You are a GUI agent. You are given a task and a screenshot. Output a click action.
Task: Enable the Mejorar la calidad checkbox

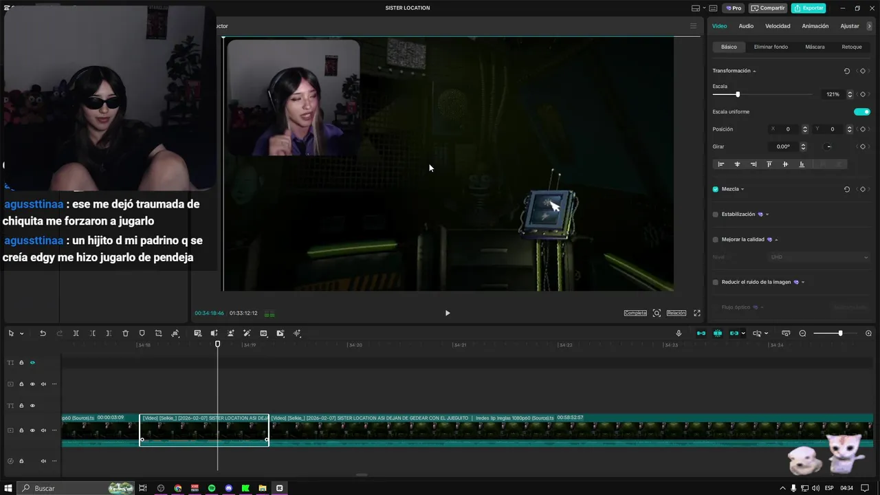[716, 240]
